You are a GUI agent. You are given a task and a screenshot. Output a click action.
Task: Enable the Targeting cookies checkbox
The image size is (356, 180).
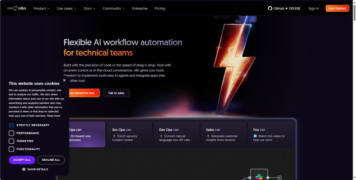pyautogui.click(x=11, y=141)
